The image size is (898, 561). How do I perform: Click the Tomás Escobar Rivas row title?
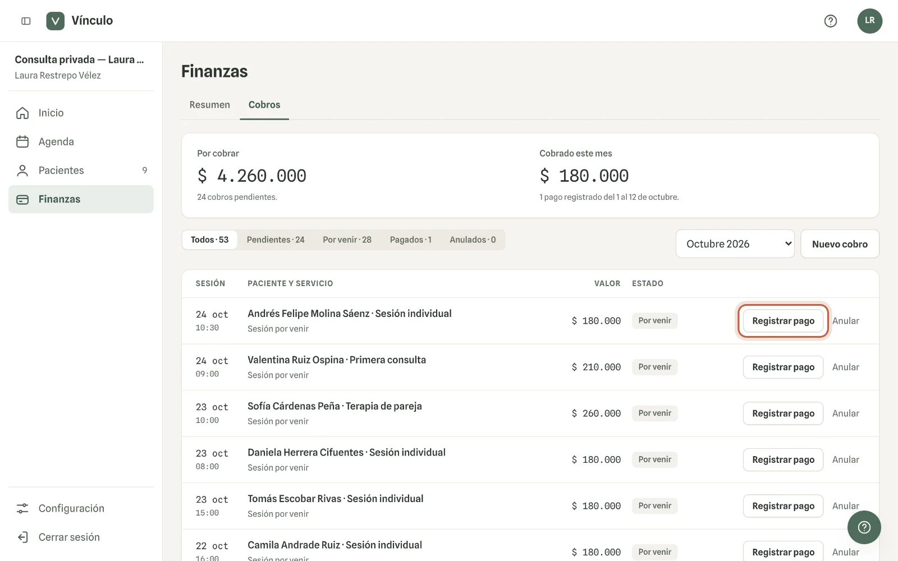[335, 499]
